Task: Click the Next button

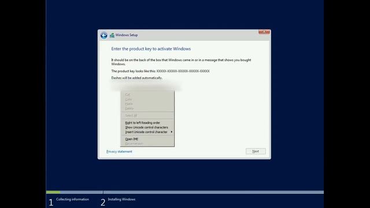Action: tap(256, 151)
